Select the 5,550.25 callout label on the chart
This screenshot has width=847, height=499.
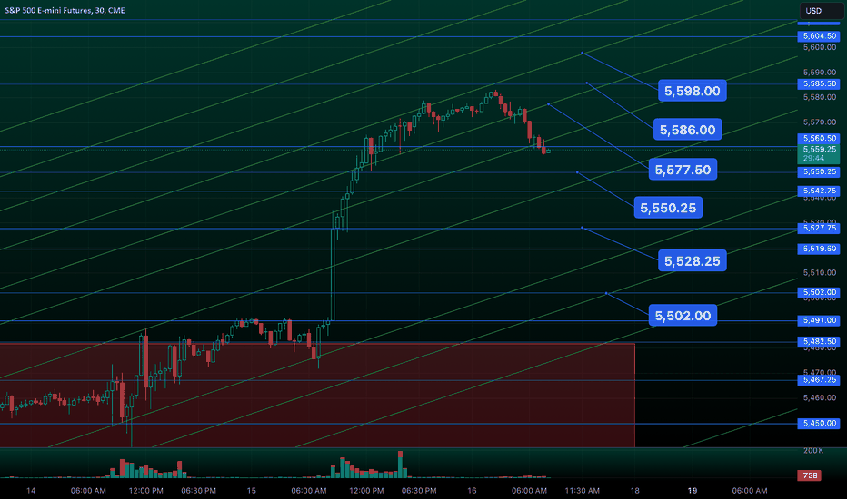[x=668, y=208]
